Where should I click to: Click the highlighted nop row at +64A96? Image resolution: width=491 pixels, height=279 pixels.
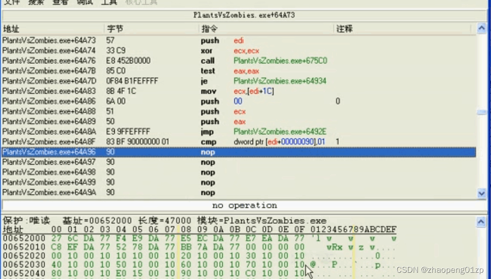(239, 152)
